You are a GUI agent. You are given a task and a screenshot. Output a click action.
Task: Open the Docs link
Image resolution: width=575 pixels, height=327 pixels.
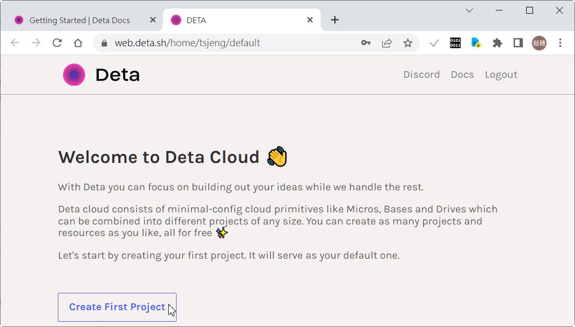(x=462, y=75)
